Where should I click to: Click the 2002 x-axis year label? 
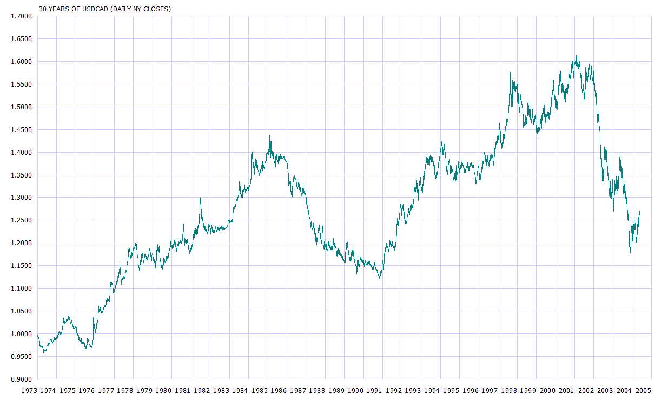point(586,391)
